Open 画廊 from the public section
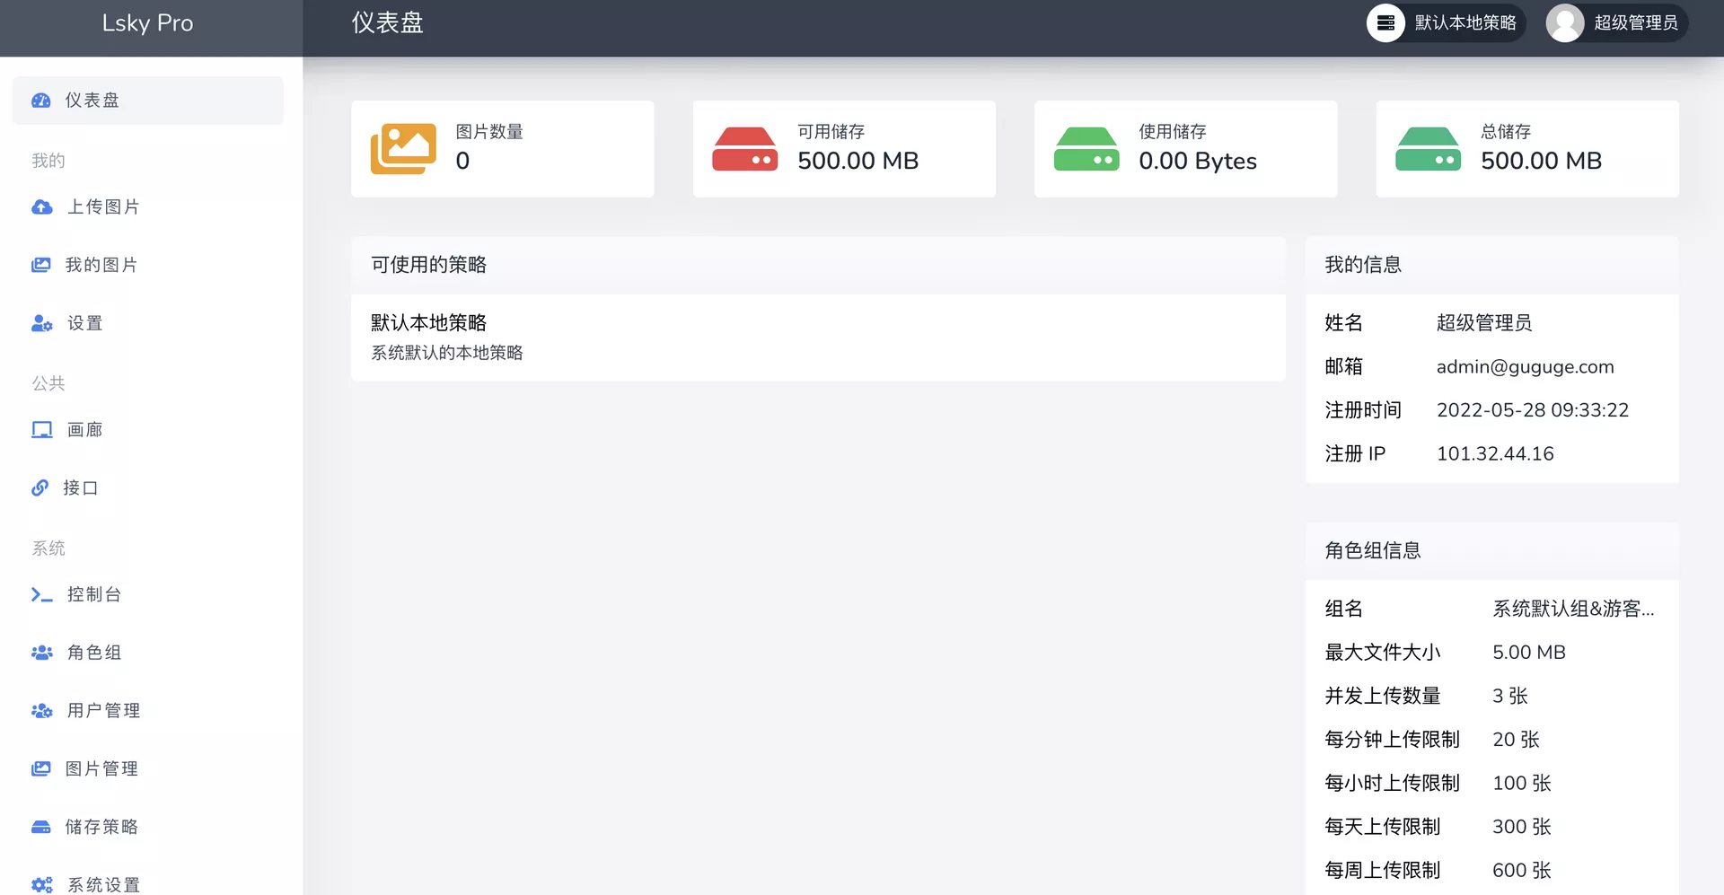This screenshot has height=895, width=1724. coord(148,430)
